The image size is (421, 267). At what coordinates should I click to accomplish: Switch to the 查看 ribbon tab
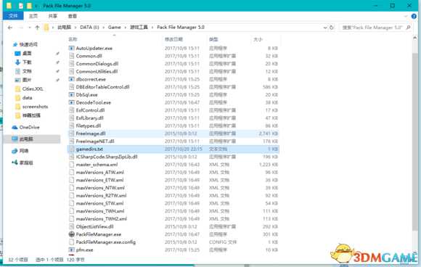73,16
